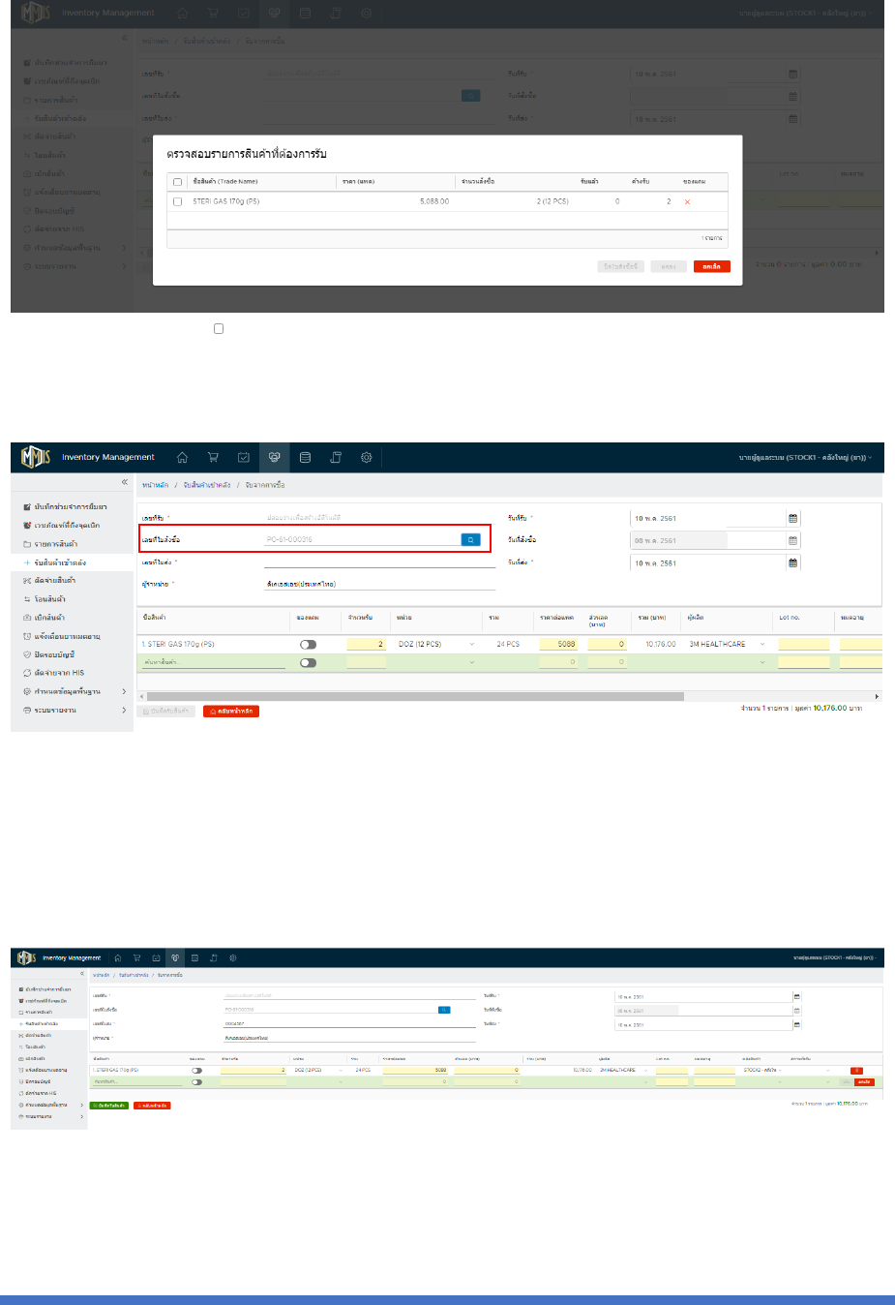Open the database stack icon in middle navbar
895x1305 pixels.
(305, 457)
